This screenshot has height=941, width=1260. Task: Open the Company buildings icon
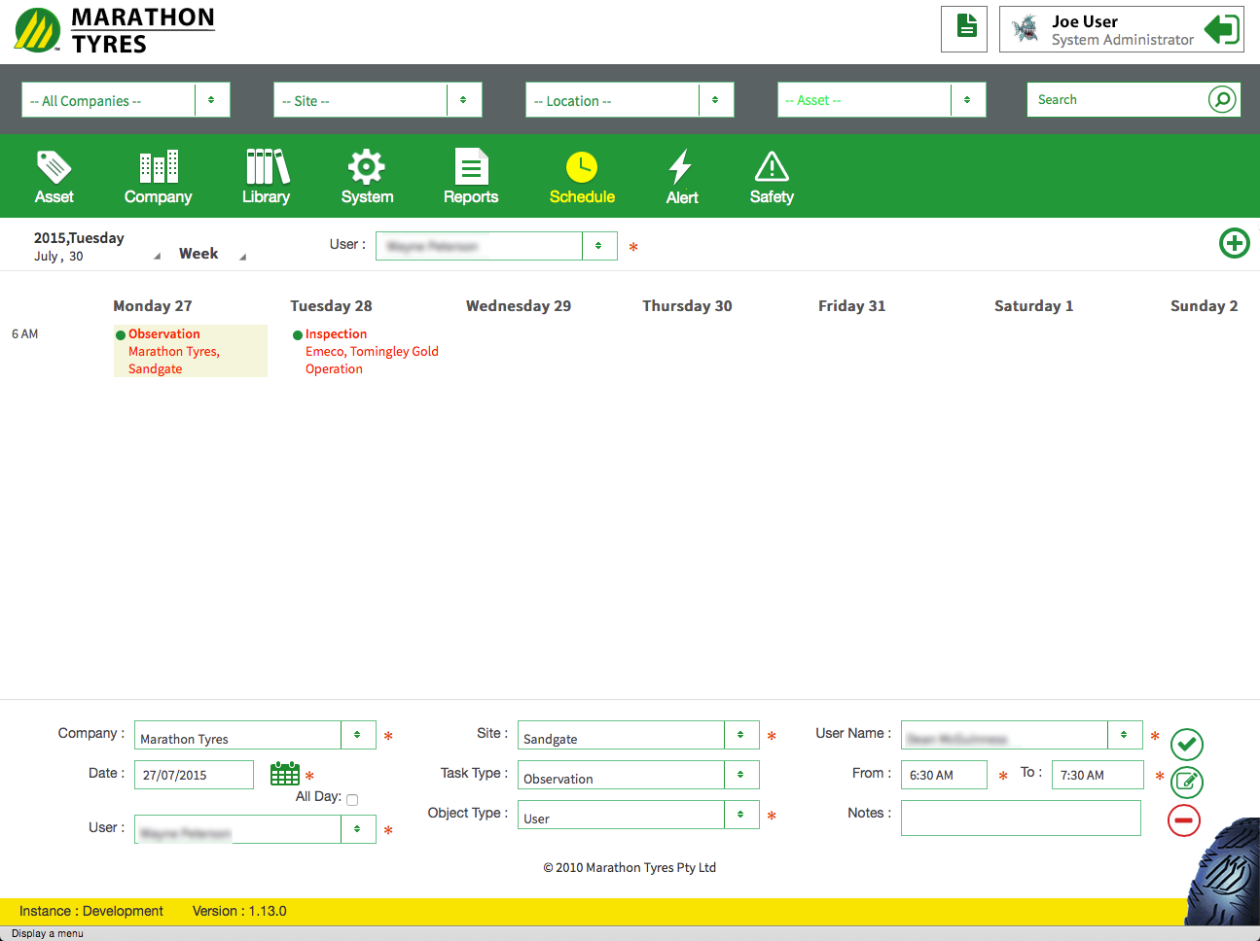coord(158,167)
